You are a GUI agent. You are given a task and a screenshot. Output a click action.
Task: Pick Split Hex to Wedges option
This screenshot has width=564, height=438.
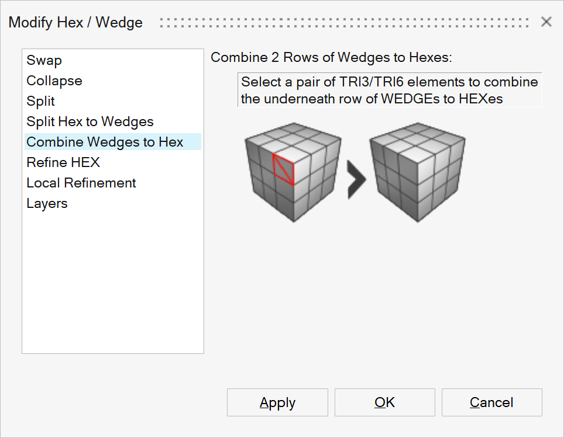click(x=90, y=122)
